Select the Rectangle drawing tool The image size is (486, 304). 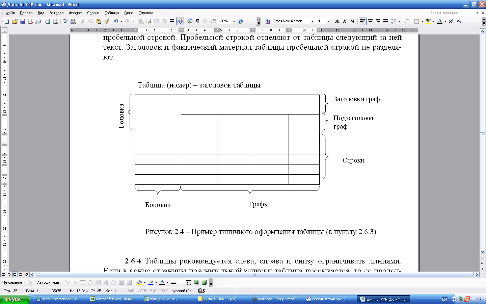coord(82,282)
